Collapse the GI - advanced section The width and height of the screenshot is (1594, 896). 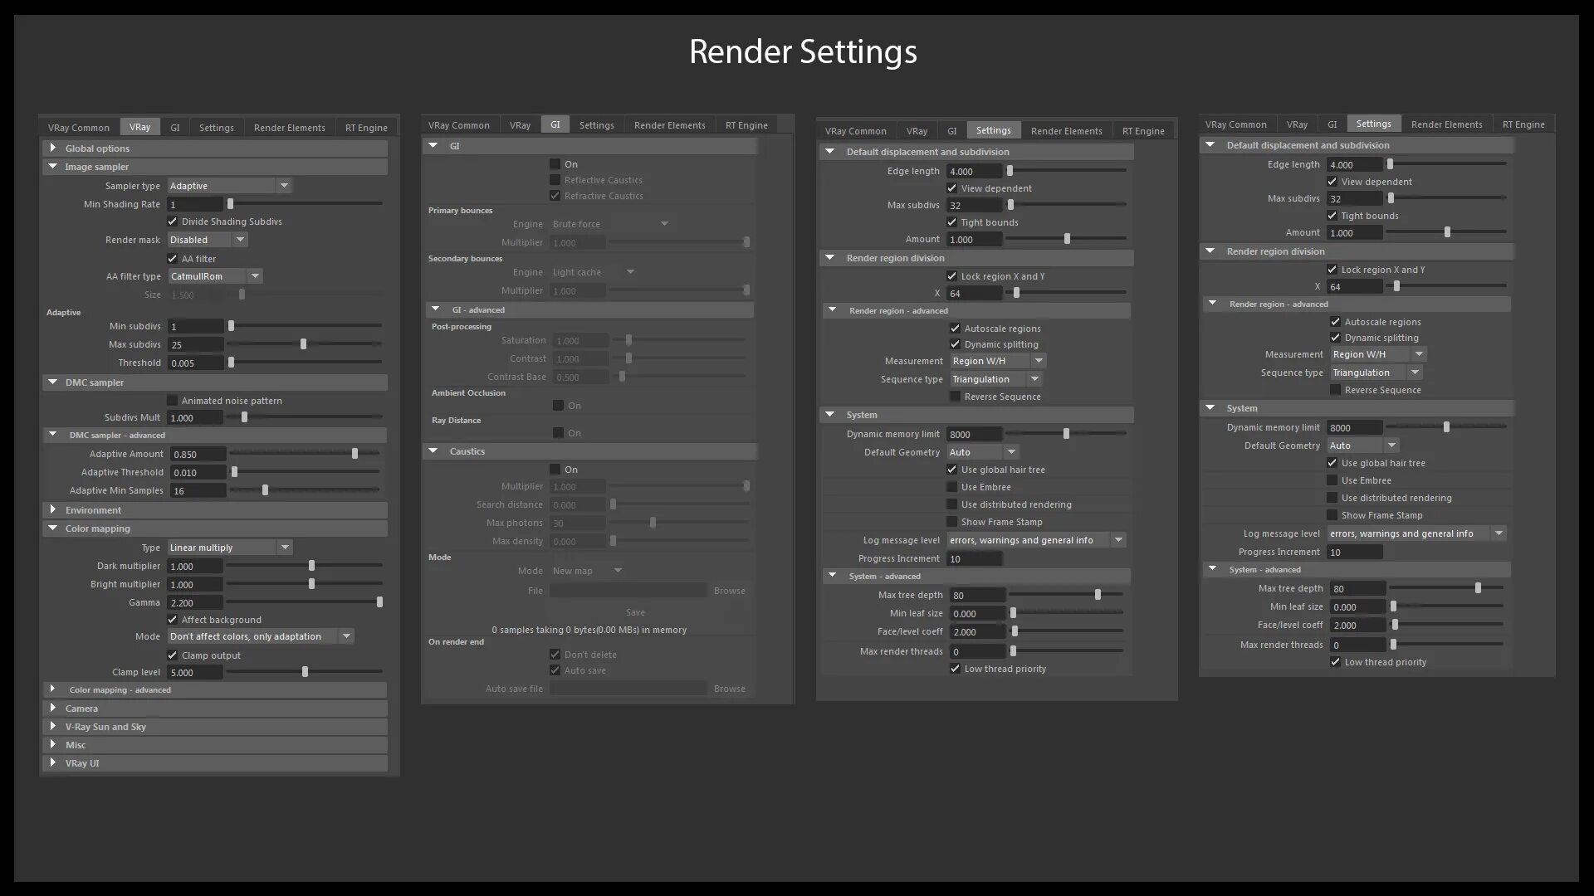[434, 309]
